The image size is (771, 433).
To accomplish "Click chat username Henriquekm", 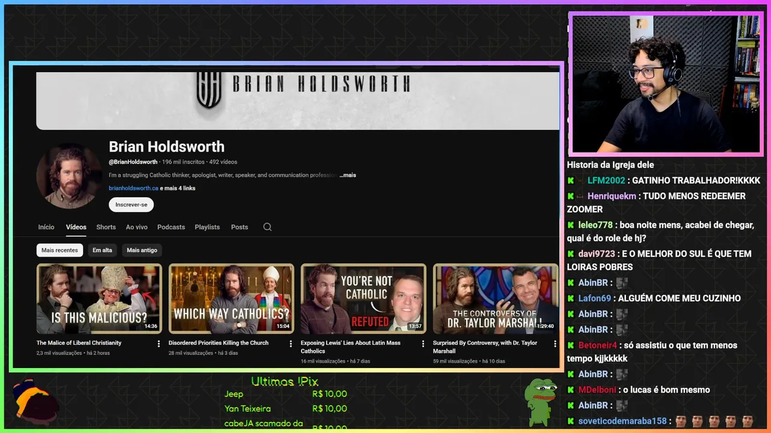I will [x=612, y=196].
